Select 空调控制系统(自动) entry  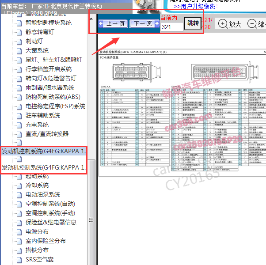[x=50, y=204]
